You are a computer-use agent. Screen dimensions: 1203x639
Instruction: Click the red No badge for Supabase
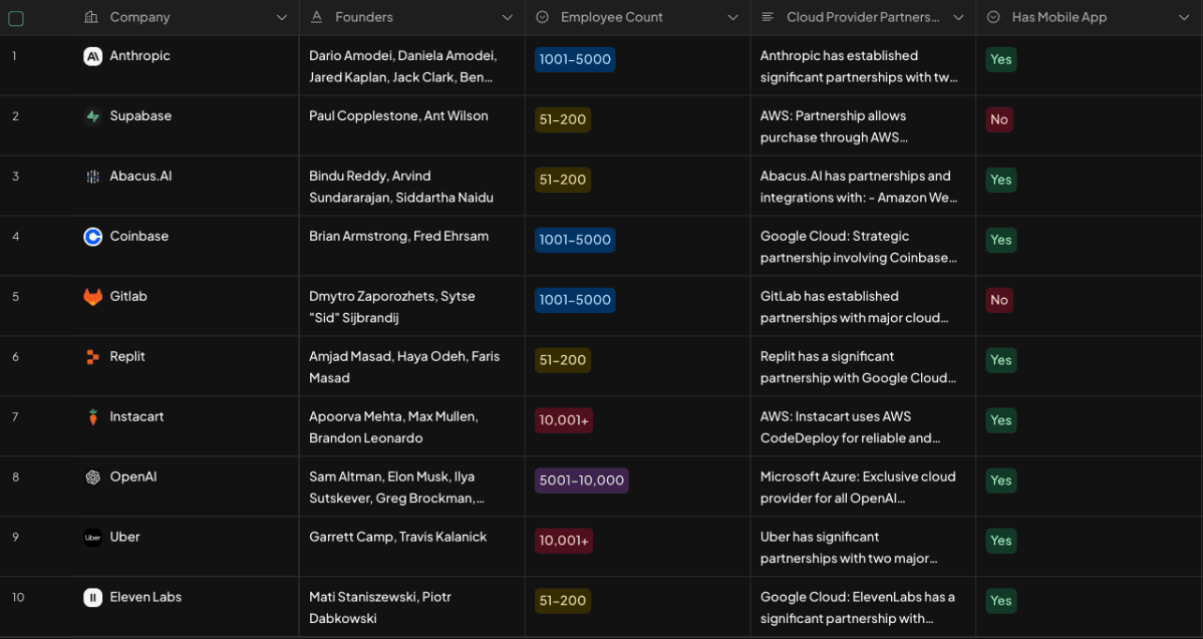click(999, 120)
